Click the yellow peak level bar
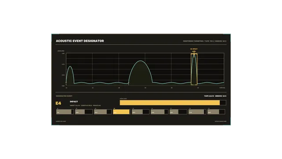 click(x=173, y=103)
